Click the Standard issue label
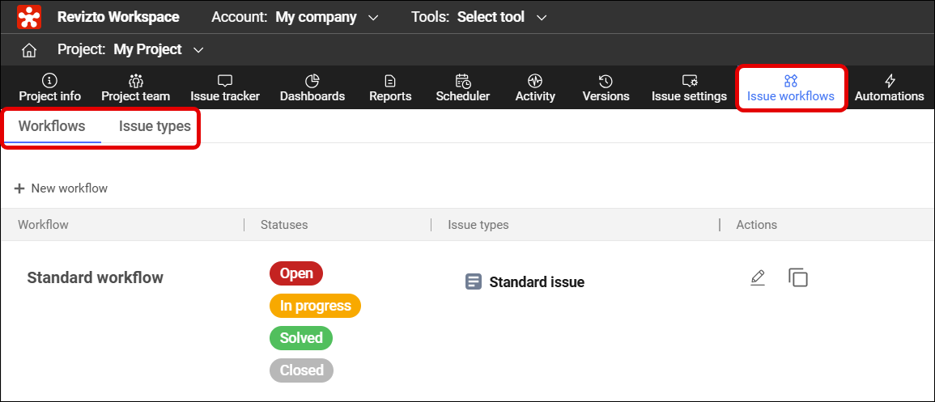Screen dimensions: 935x402 pyautogui.click(x=537, y=282)
